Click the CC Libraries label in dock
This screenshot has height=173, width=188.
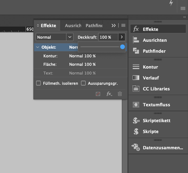(156, 89)
